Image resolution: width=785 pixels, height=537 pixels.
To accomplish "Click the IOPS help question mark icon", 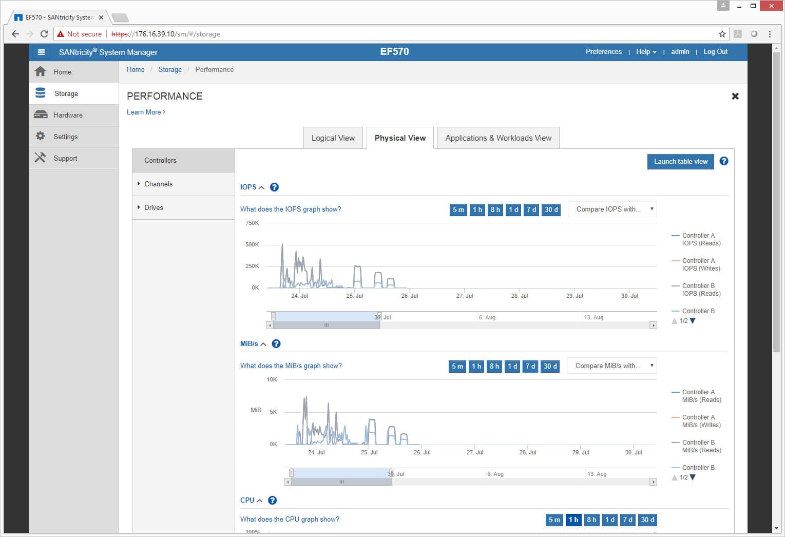I will click(x=274, y=187).
